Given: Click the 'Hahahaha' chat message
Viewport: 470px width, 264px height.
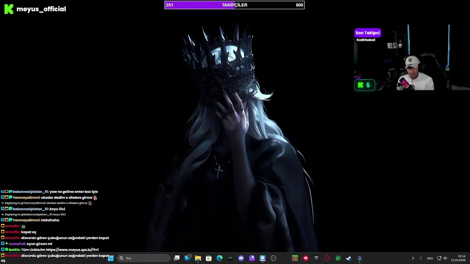Looking at the screenshot, I should click(x=50, y=220).
